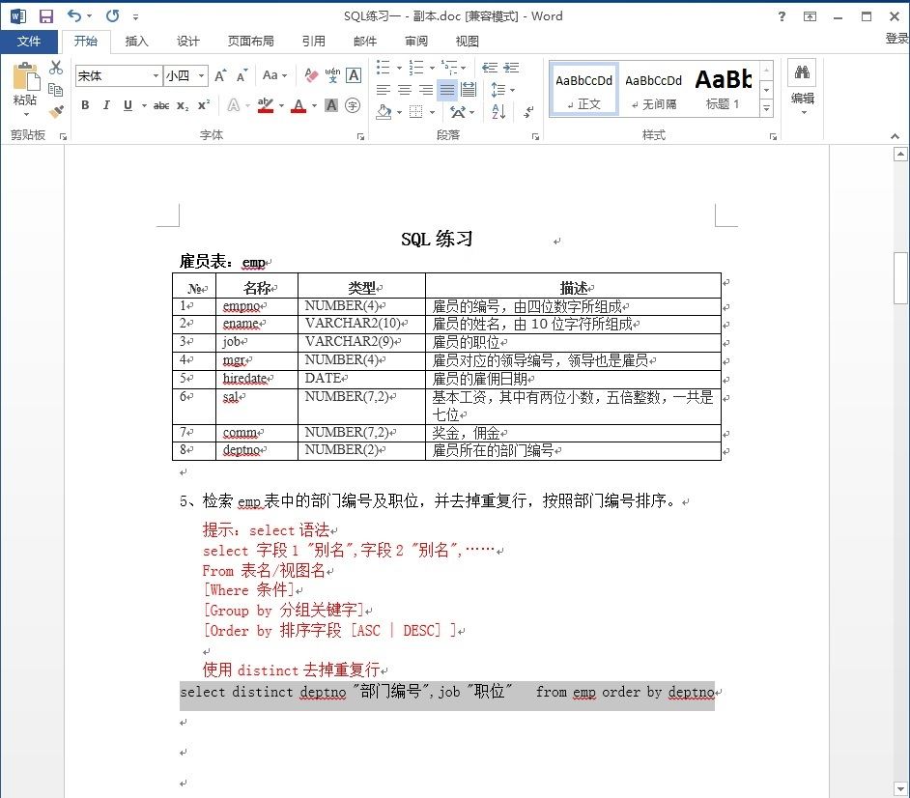Viewport: 910px width, 798px height.
Task: Click the Redo icon
Action: pyautogui.click(x=113, y=15)
